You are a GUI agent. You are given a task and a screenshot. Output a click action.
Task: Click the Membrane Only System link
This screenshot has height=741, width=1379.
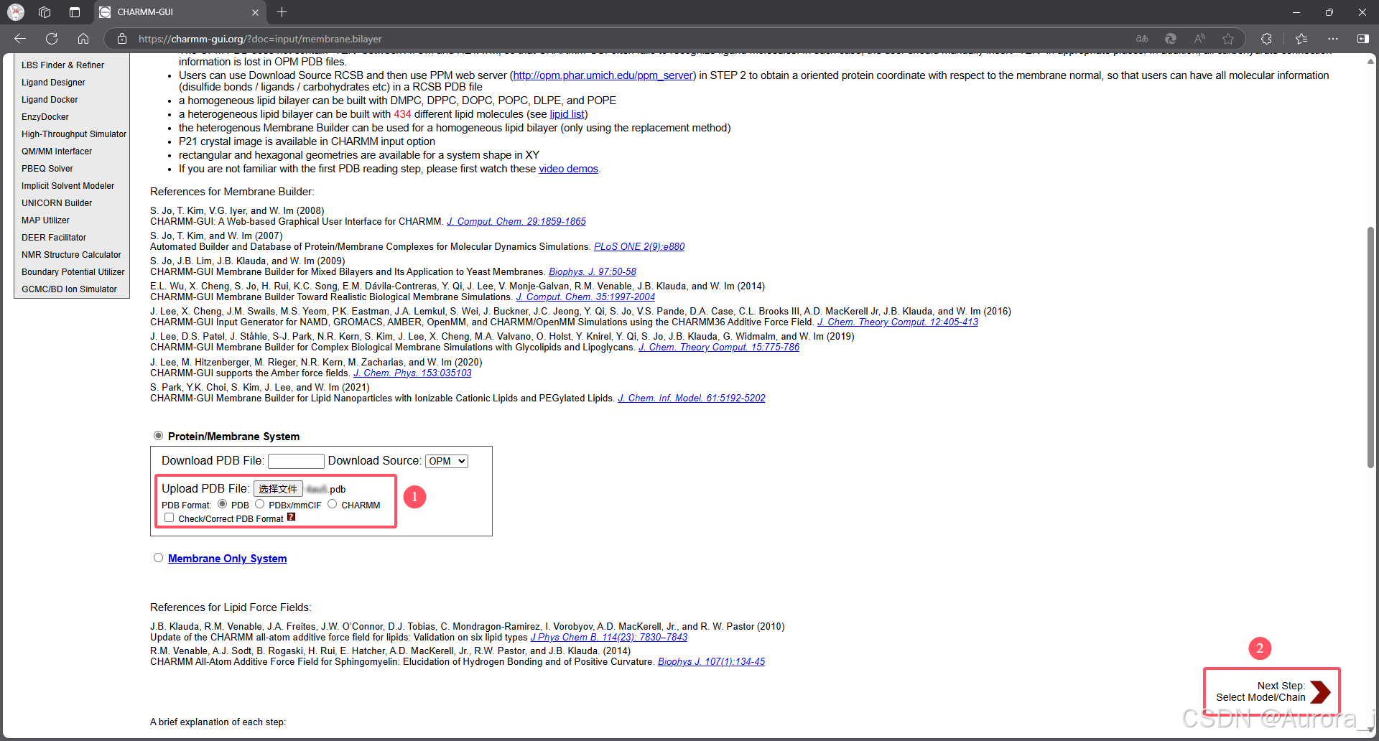(227, 559)
